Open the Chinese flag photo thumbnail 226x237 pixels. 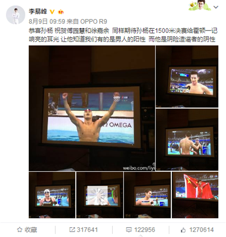[x=195, y=195]
